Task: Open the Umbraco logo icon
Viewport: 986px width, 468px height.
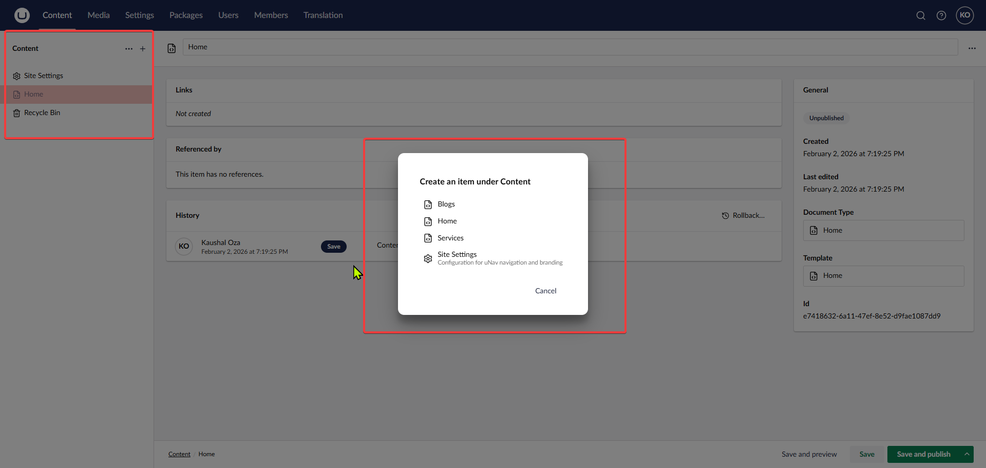Action: click(22, 15)
